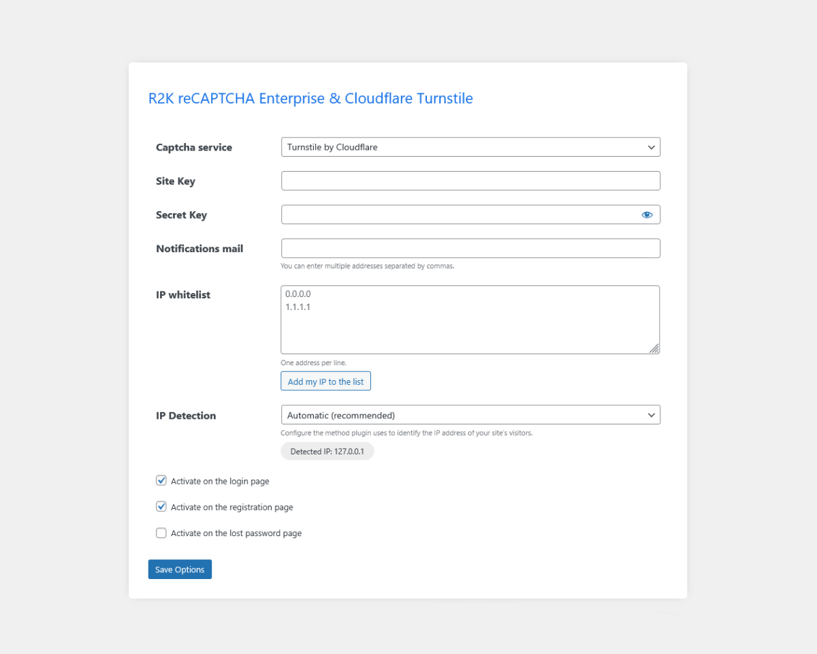Viewport: 817px width, 654px height.
Task: Select 'Turnstile by Cloudflare' in Captcha service
Action: point(470,146)
